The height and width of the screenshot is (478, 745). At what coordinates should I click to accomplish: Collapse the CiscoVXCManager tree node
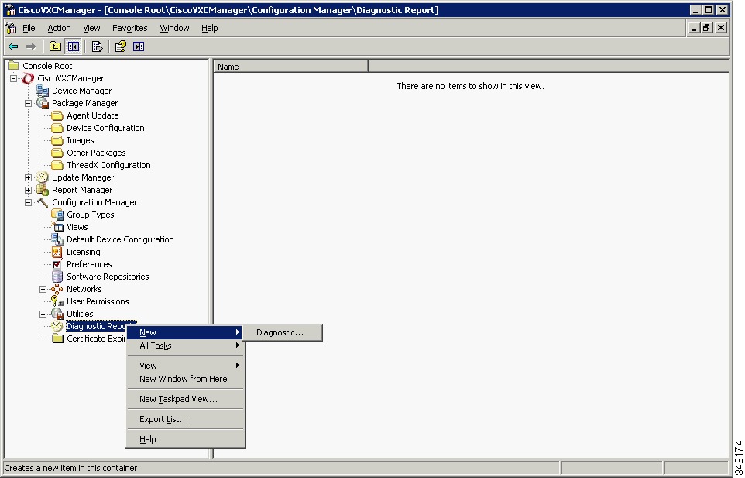(14, 78)
